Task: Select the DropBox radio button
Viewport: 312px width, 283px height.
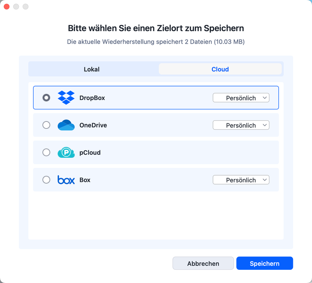Action: [46, 98]
